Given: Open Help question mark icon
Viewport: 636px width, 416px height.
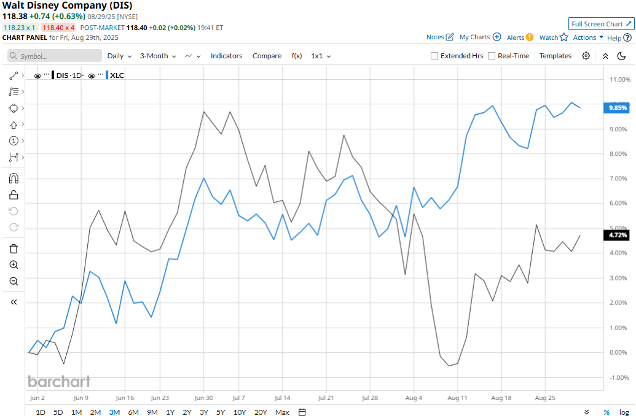Looking at the screenshot, I should click(x=627, y=37).
